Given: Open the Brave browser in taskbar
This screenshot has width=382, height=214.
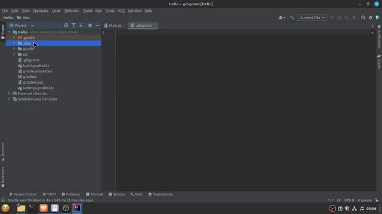Looking at the screenshot, I should [44, 208].
